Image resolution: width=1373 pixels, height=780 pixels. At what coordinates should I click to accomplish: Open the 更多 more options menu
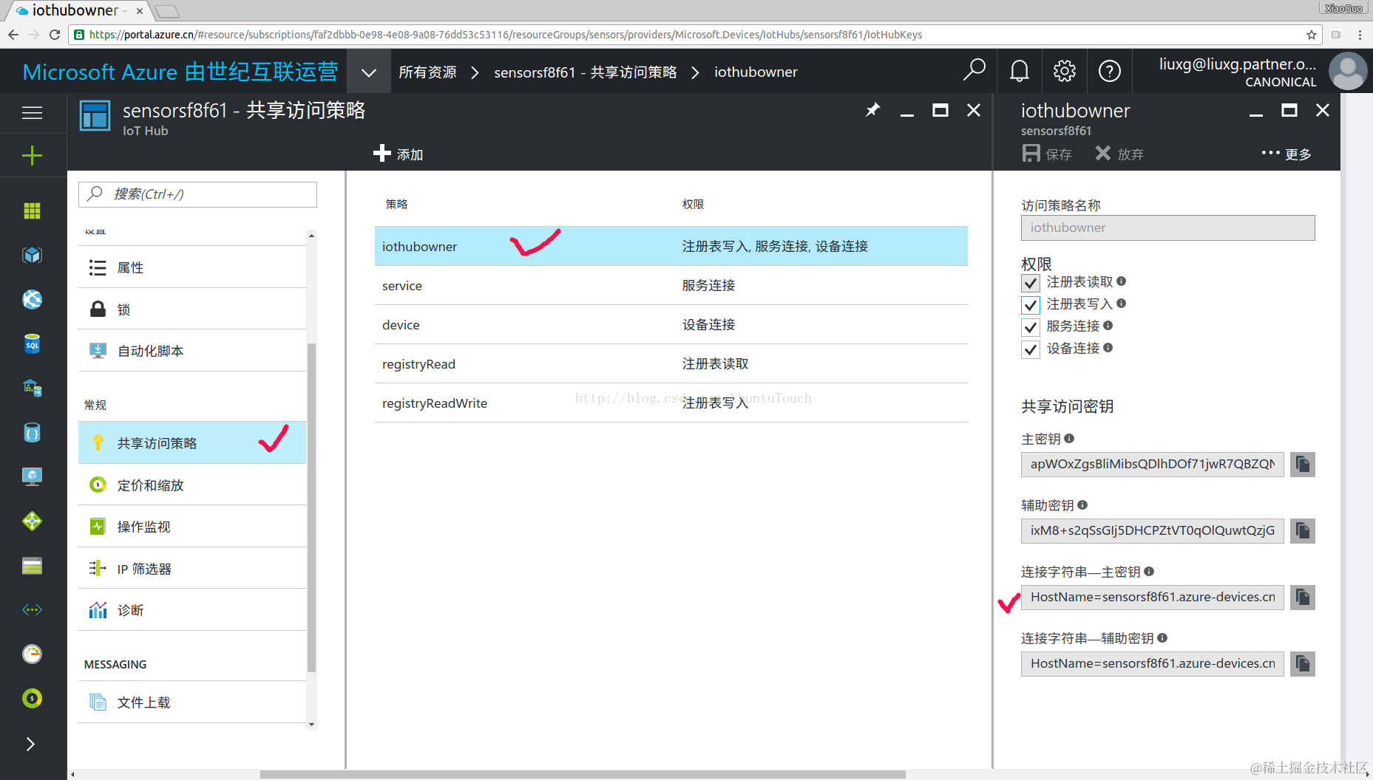tap(1286, 154)
